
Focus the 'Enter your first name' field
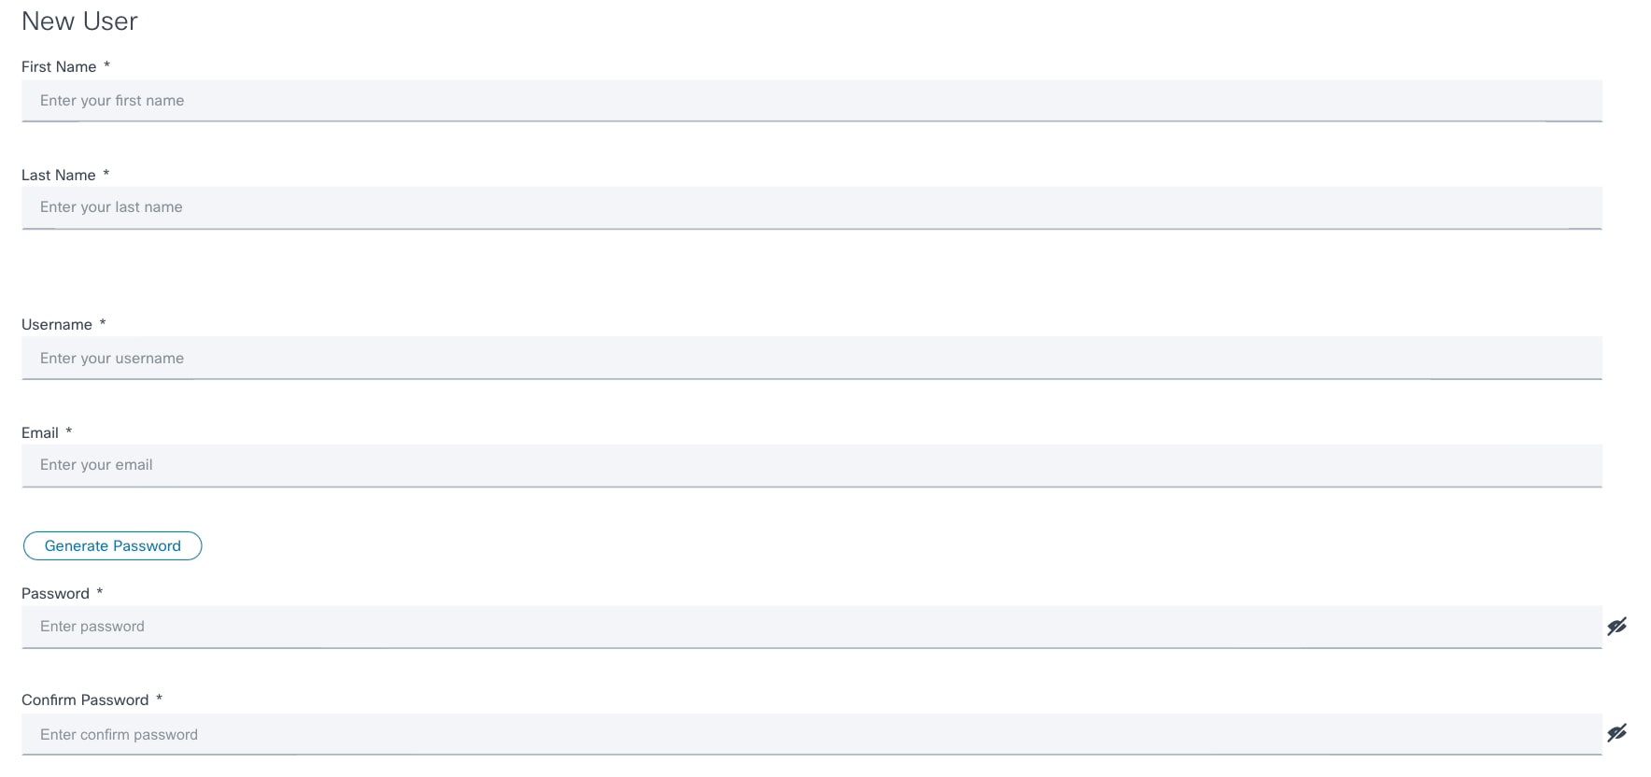[x=811, y=101]
